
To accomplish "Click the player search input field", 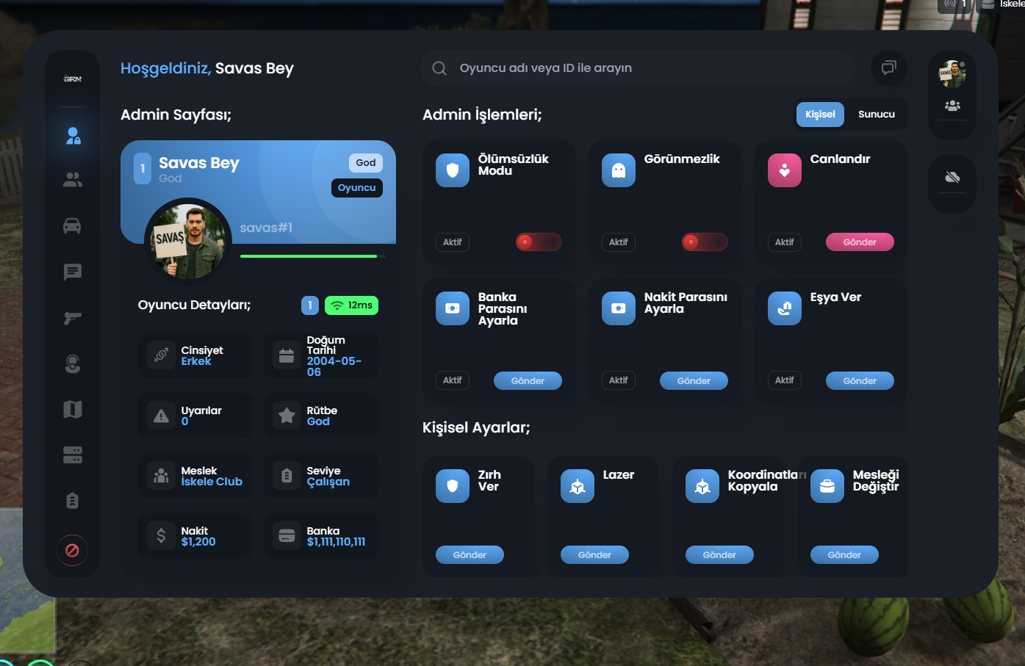I will pyautogui.click(x=638, y=68).
